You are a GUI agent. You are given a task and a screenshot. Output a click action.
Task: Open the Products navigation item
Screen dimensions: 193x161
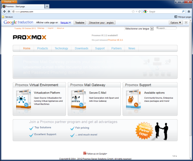point(43,48)
